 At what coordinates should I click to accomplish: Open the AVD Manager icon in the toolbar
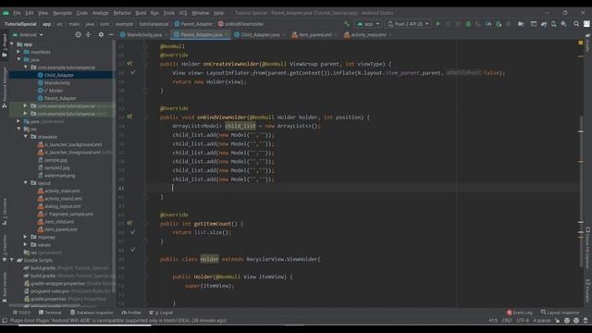coord(554,24)
